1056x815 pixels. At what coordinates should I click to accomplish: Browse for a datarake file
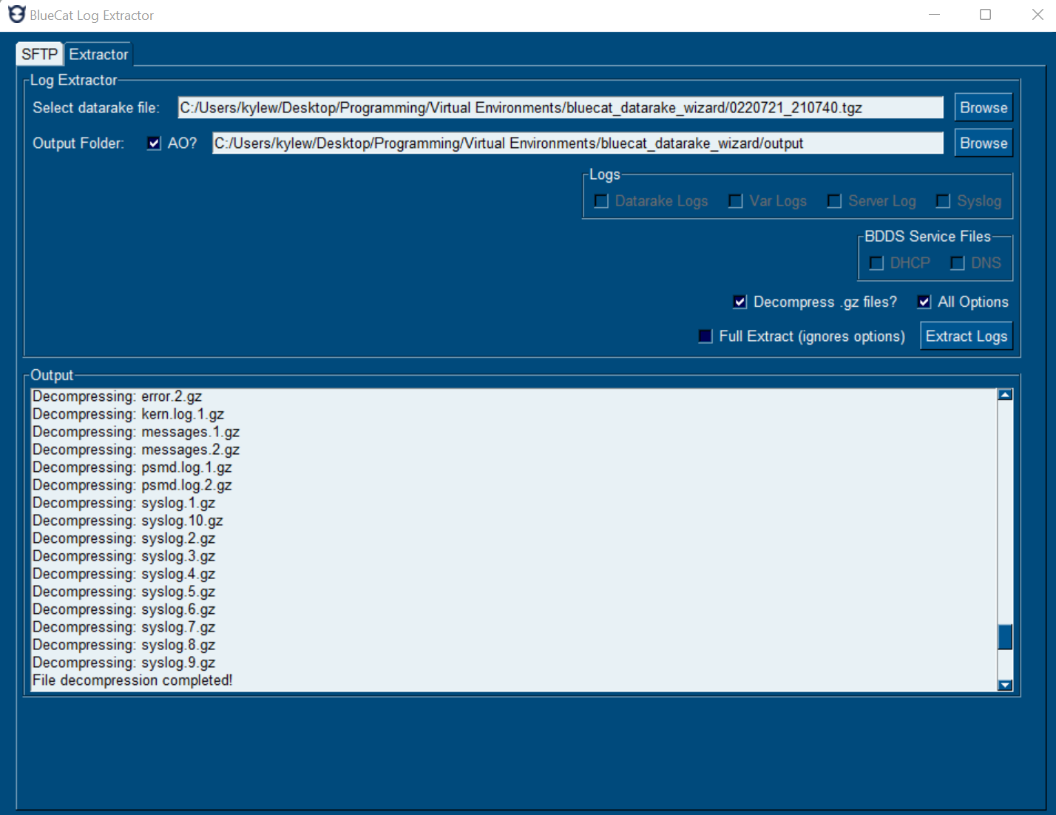pos(984,106)
